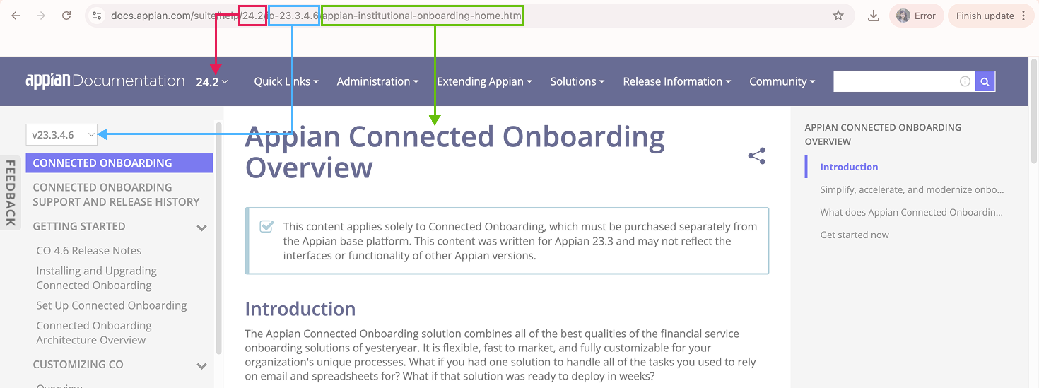The width and height of the screenshot is (1039, 388).
Task: Click the browser back arrow
Action: pyautogui.click(x=16, y=16)
